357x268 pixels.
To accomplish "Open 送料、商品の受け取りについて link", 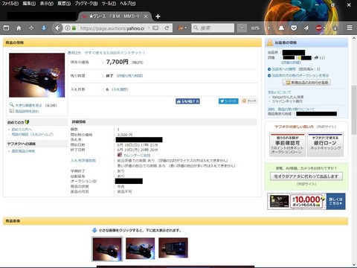I will tap(291, 109).
